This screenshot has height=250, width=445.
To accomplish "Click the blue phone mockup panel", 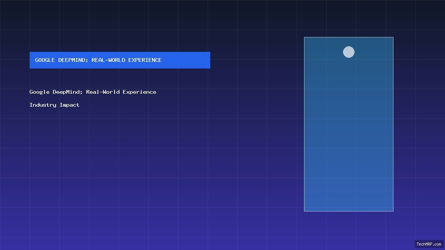I will (x=349, y=124).
